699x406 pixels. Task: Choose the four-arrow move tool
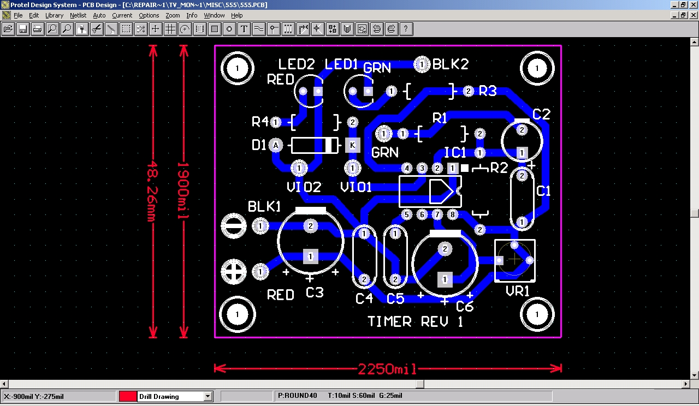pyautogui.click(x=155, y=29)
